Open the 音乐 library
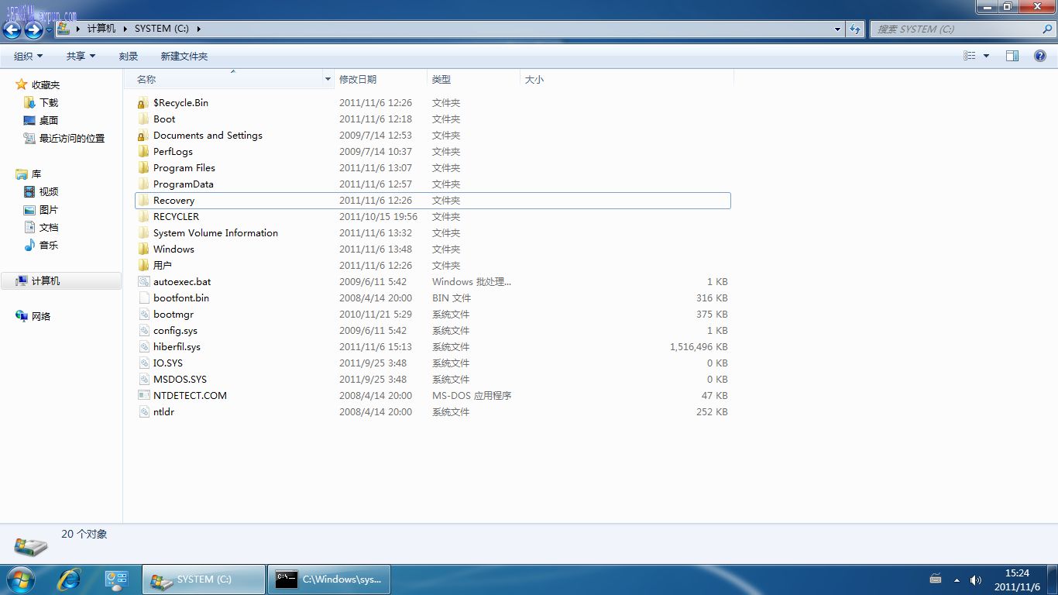This screenshot has width=1058, height=595. (x=49, y=245)
